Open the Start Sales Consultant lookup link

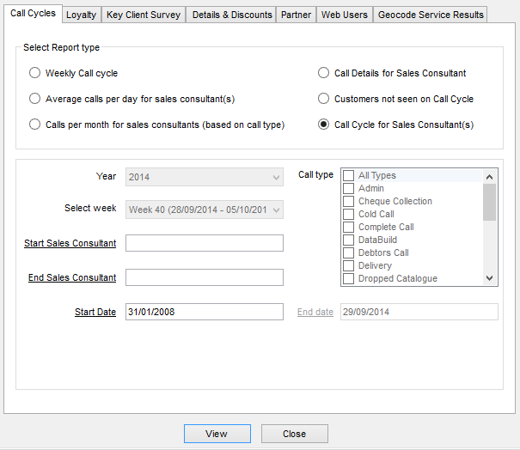pyautogui.click(x=70, y=243)
